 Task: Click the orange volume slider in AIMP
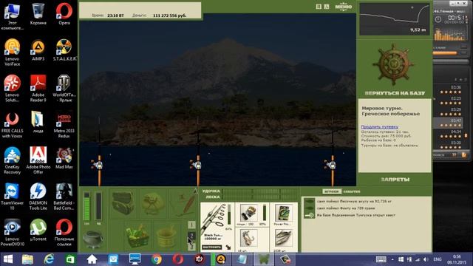point(445,53)
